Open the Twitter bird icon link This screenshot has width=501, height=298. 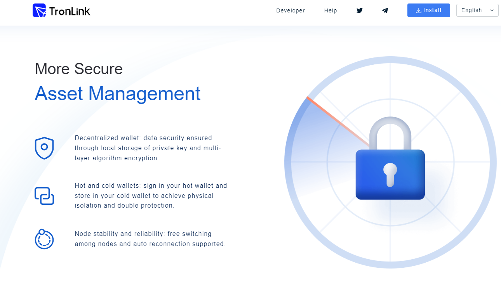(x=360, y=10)
